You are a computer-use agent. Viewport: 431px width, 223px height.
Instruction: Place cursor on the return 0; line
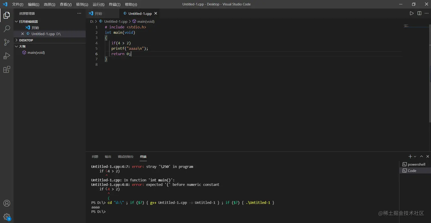121,54
